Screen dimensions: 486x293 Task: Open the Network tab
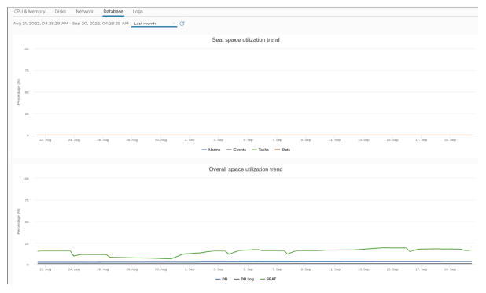(85, 12)
